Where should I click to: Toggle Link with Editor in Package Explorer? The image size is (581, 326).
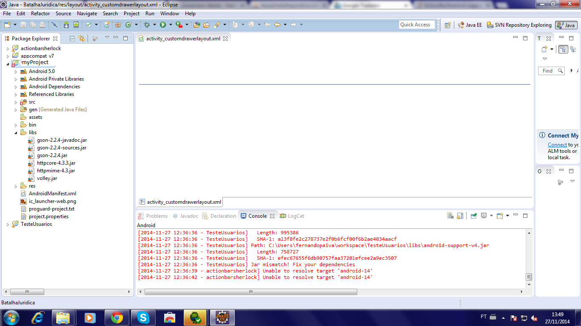pyautogui.click(x=82, y=38)
